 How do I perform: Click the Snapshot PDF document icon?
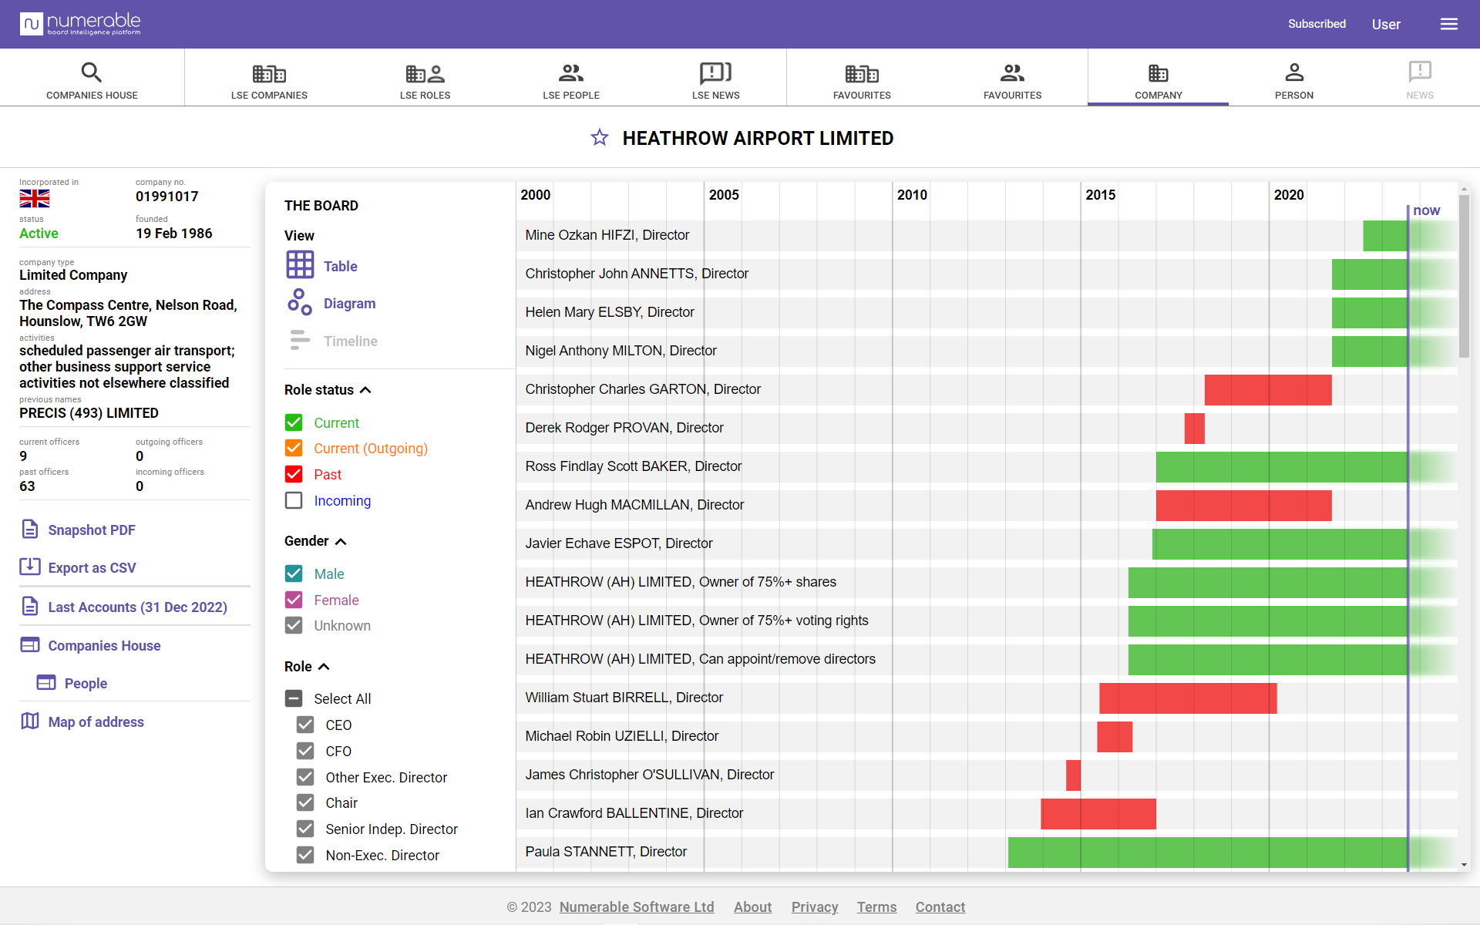[x=30, y=530]
